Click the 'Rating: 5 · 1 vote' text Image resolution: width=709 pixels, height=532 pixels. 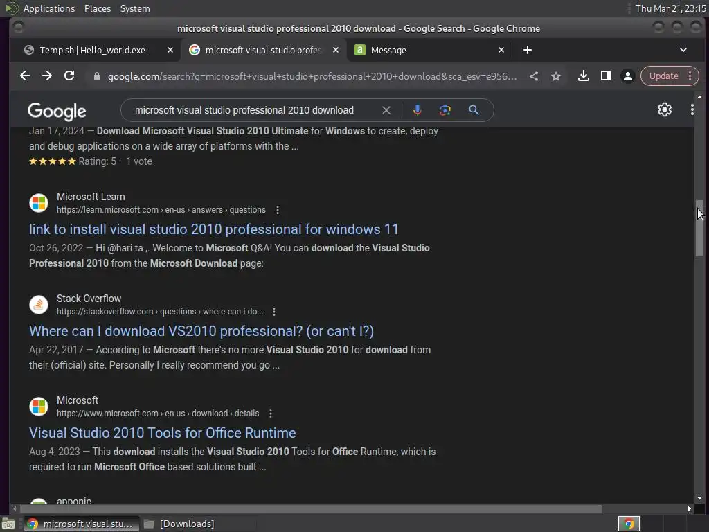coord(116,161)
